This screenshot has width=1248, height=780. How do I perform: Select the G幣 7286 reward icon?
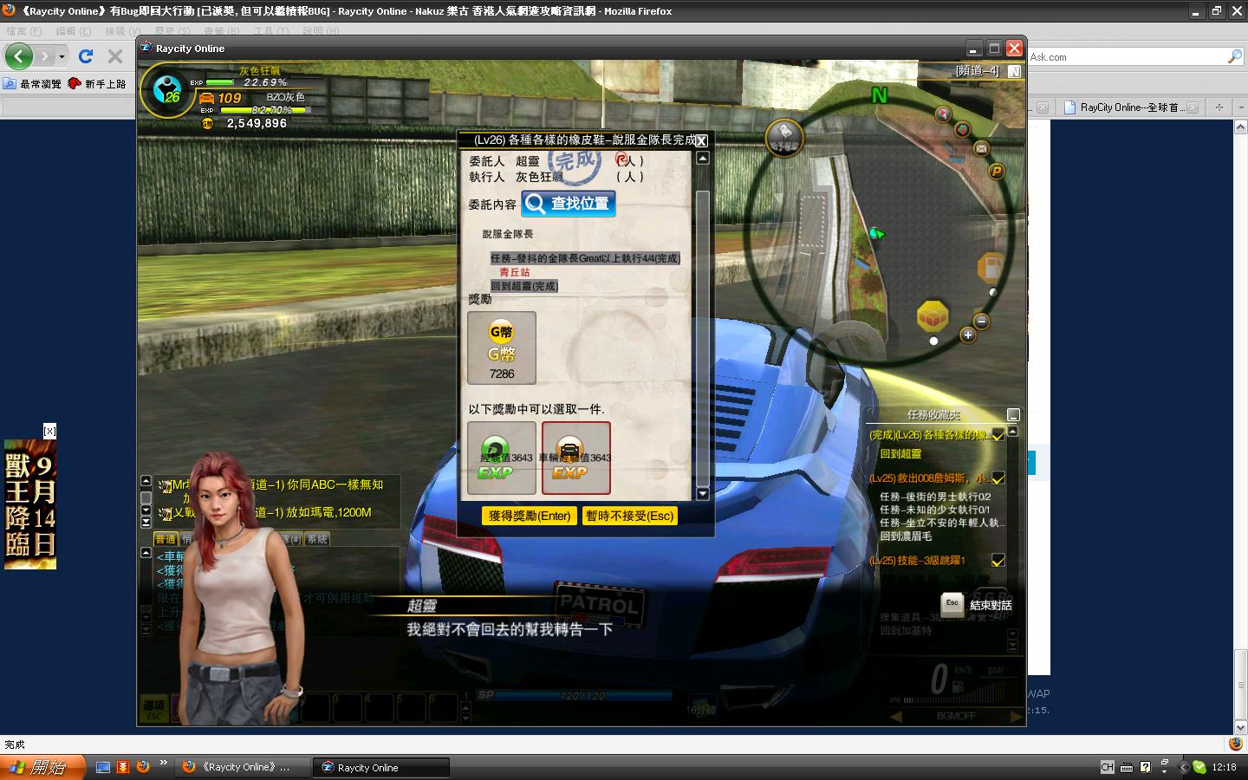tap(501, 348)
